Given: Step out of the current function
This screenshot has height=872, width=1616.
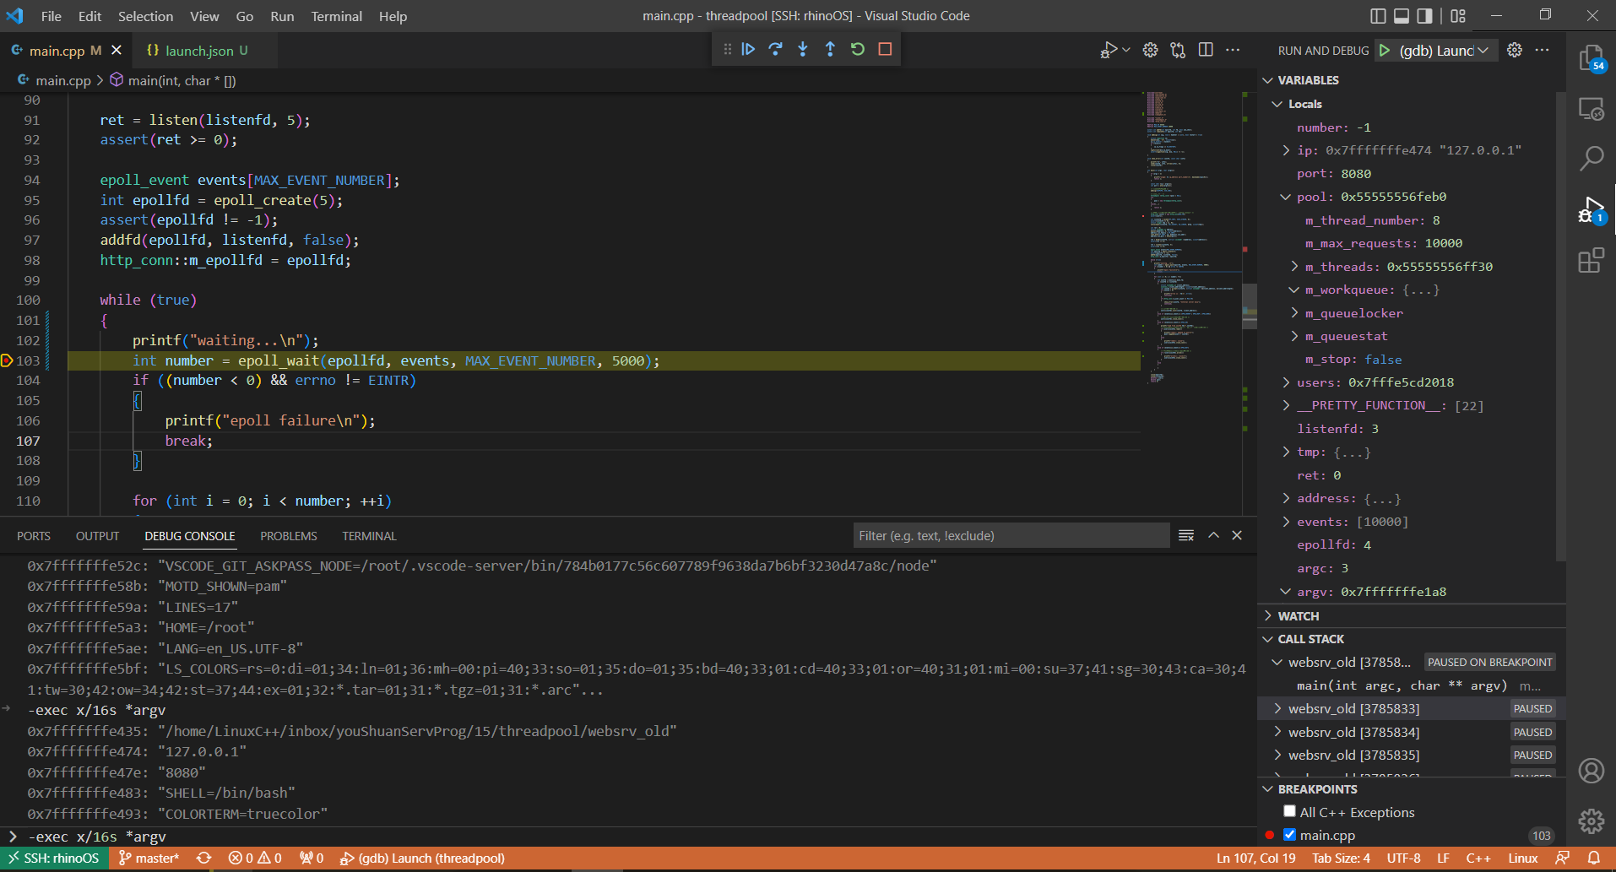Looking at the screenshot, I should 830,50.
